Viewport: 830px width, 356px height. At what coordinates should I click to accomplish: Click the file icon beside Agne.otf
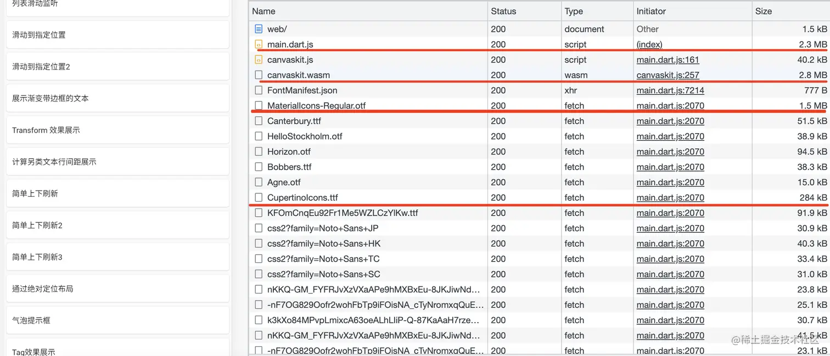[259, 182]
